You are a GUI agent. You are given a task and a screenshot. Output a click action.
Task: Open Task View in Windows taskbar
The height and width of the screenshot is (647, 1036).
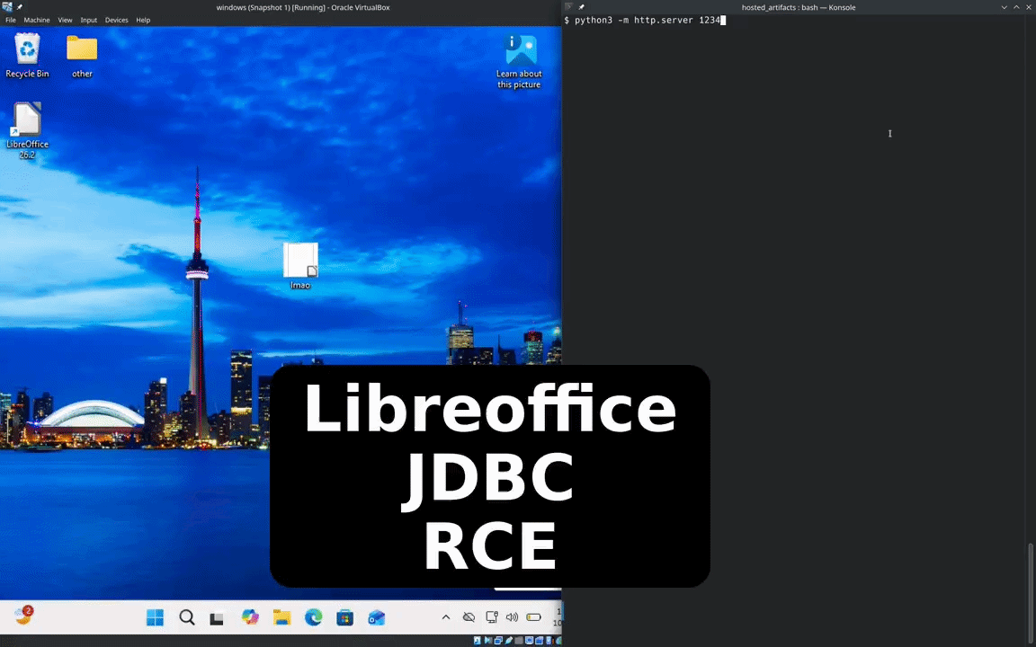[x=217, y=618]
